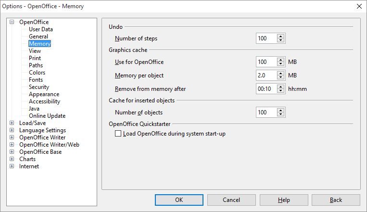This screenshot has width=367, height=212.
Task: Expand the Load/Save tree node
Action: (x=12, y=123)
